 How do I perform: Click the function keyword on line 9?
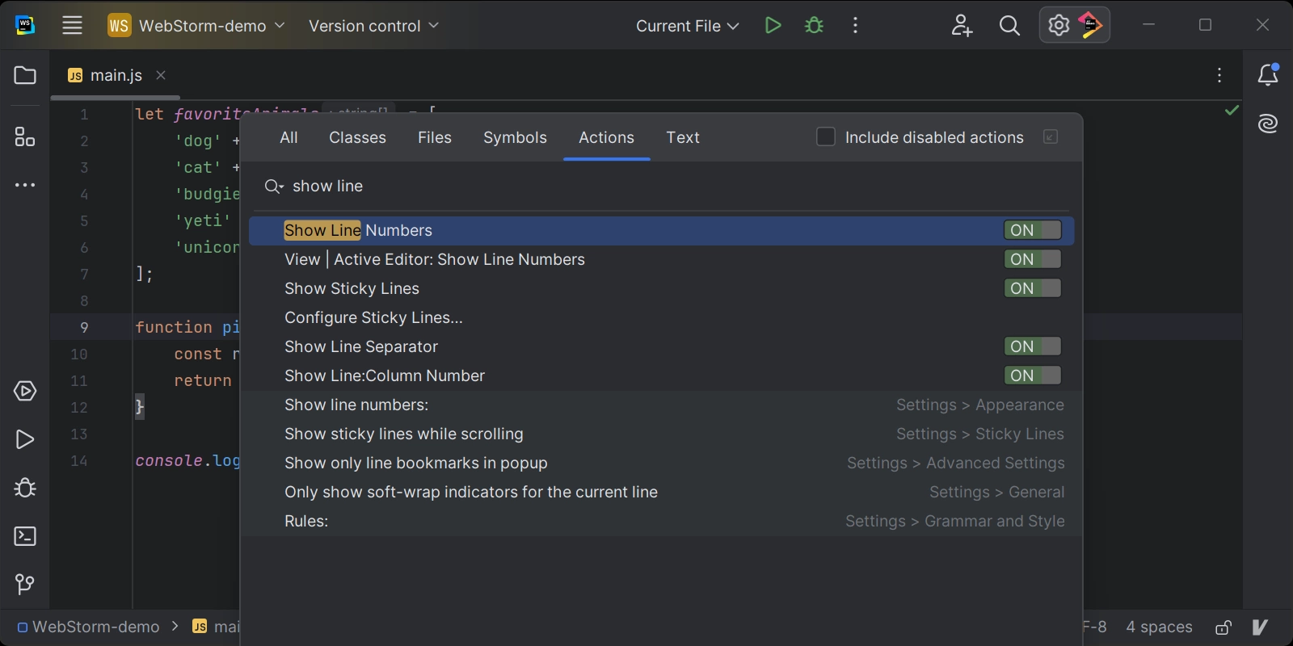point(174,327)
